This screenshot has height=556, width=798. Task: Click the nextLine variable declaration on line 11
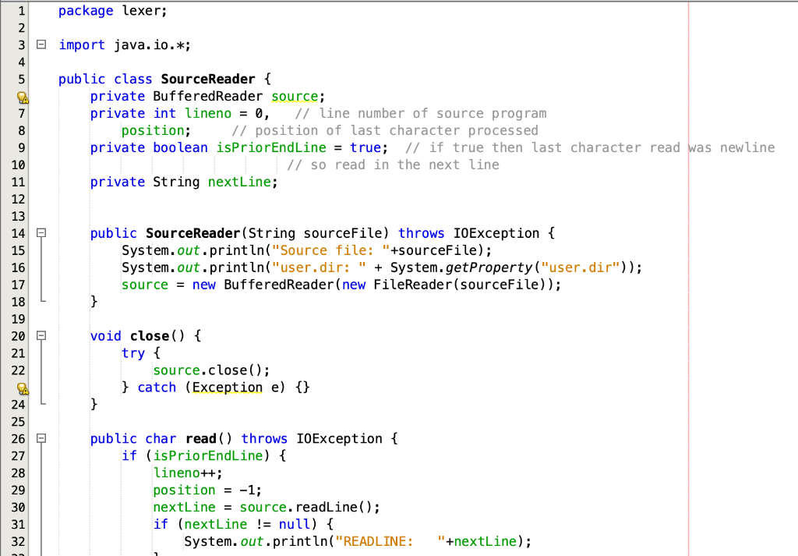[x=242, y=182]
